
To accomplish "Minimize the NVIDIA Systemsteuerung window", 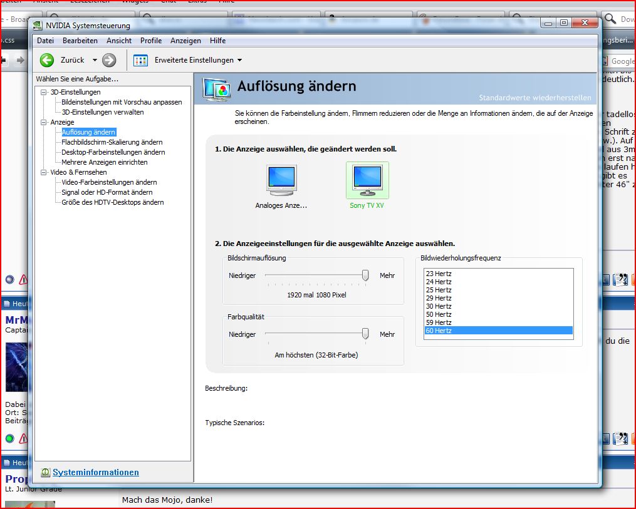I will click(548, 23).
